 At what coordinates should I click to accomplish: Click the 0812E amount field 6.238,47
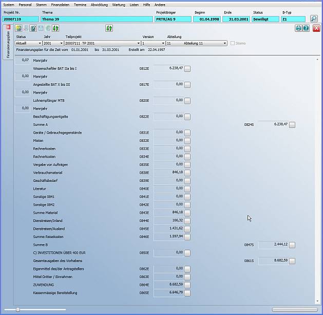pyautogui.click(x=169, y=68)
